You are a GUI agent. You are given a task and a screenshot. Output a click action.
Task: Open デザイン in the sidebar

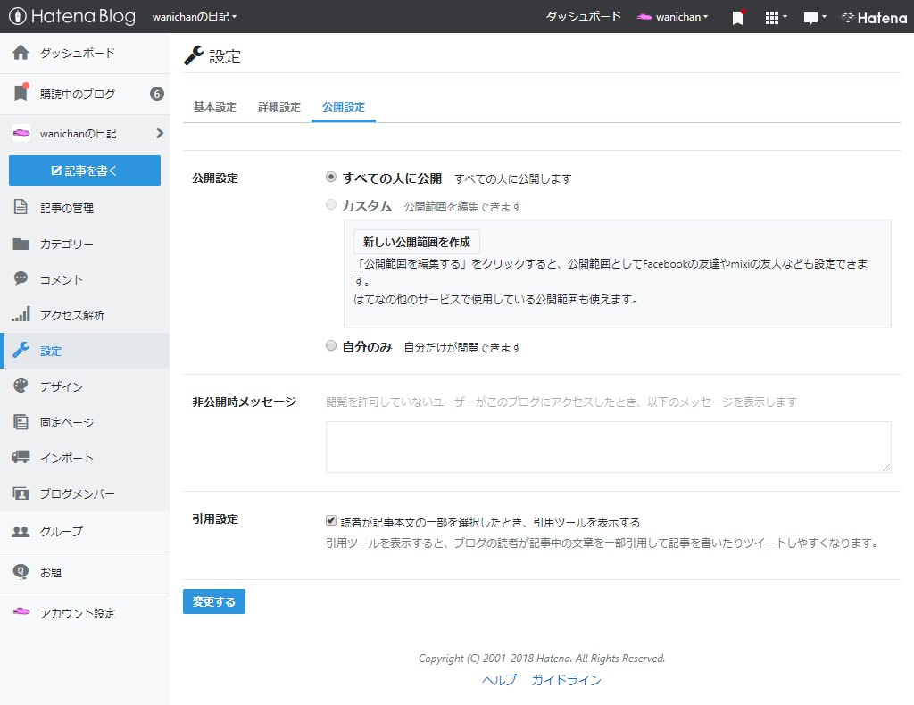85,386
